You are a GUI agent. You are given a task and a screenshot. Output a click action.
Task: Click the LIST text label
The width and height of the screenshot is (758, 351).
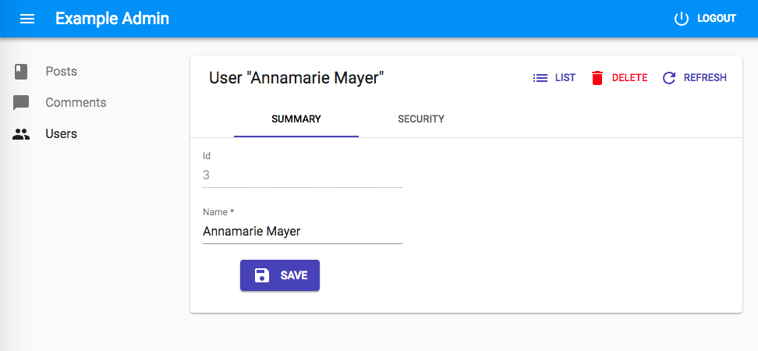tap(565, 78)
